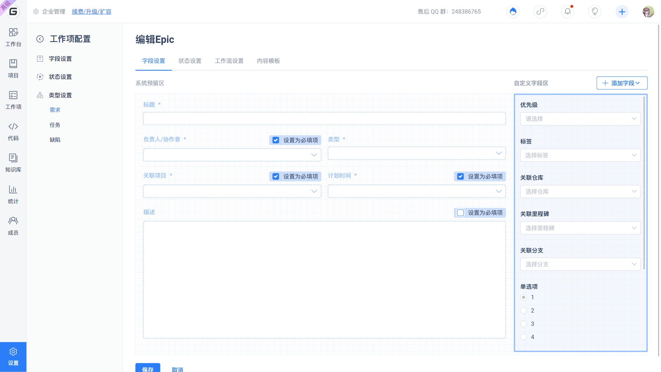Click the custom field panel scrollbar

coord(644,183)
